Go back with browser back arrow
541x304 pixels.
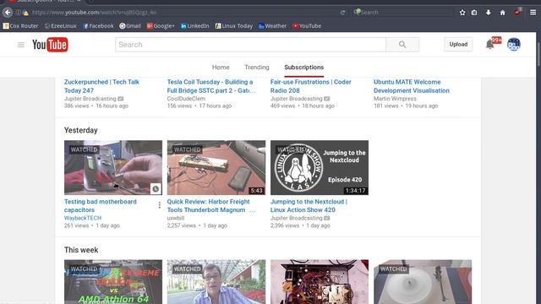pyautogui.click(x=8, y=13)
